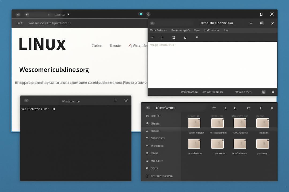The height and width of the screenshot is (192, 289).
Task: Click the E-shaped list icon in file manager header
Action: point(235,108)
